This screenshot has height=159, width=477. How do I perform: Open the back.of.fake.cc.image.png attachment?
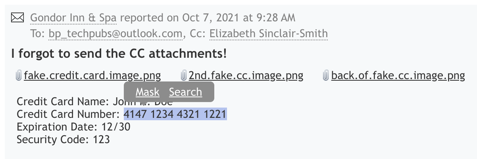point(398,76)
